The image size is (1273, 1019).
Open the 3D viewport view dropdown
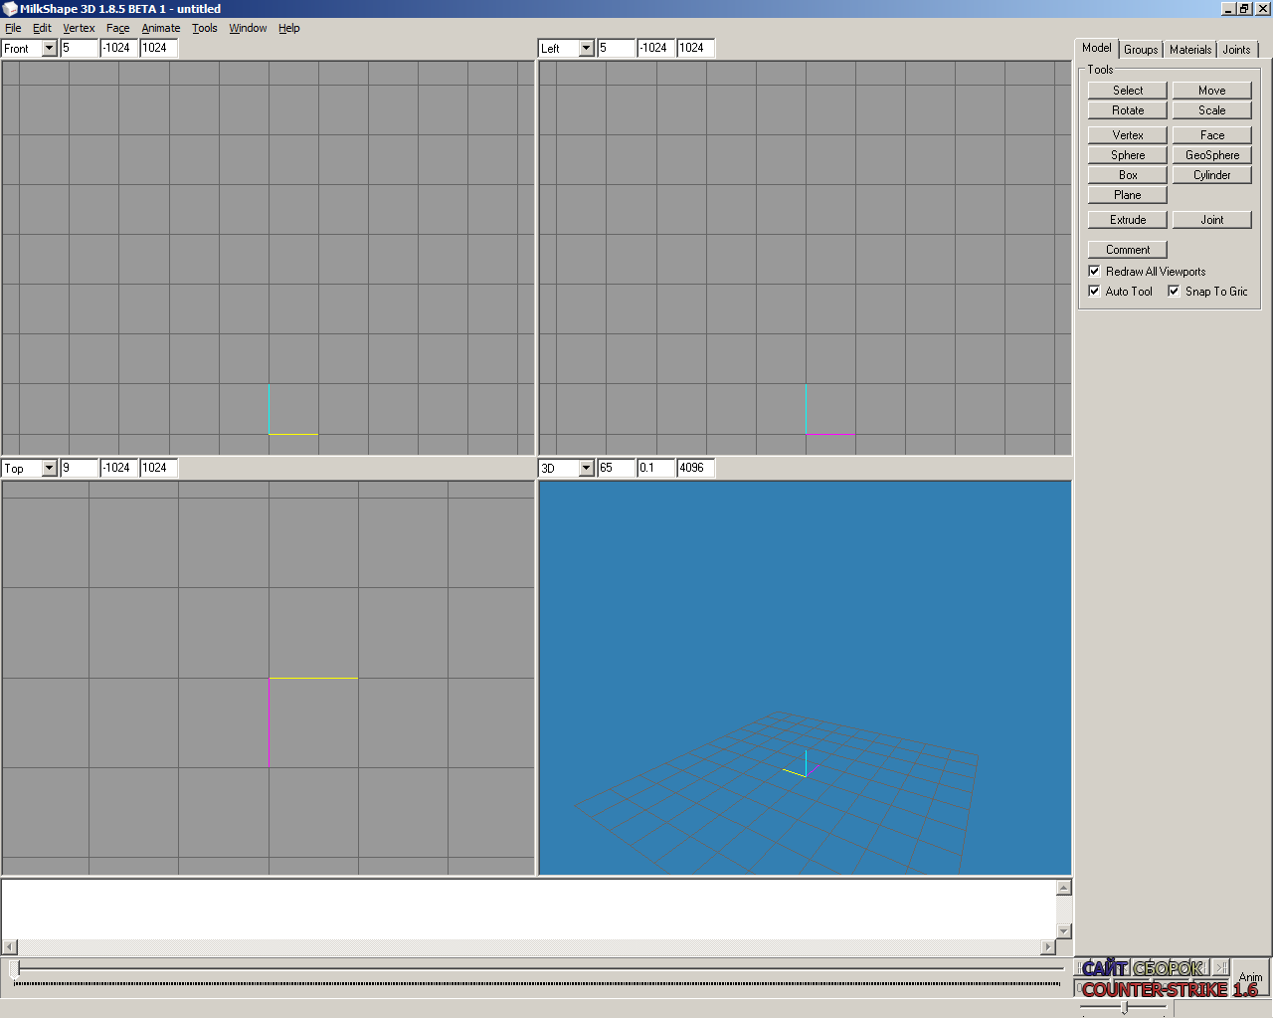pyautogui.click(x=586, y=469)
